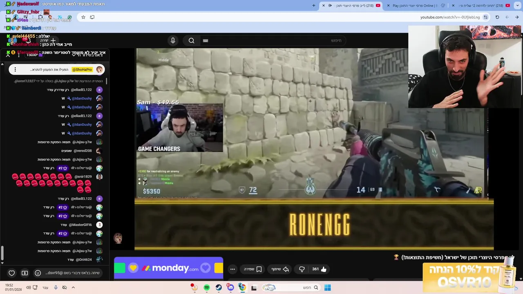The height and width of the screenshot is (294, 523).
Task: Click the system tray microphone icon
Action: click(56, 287)
